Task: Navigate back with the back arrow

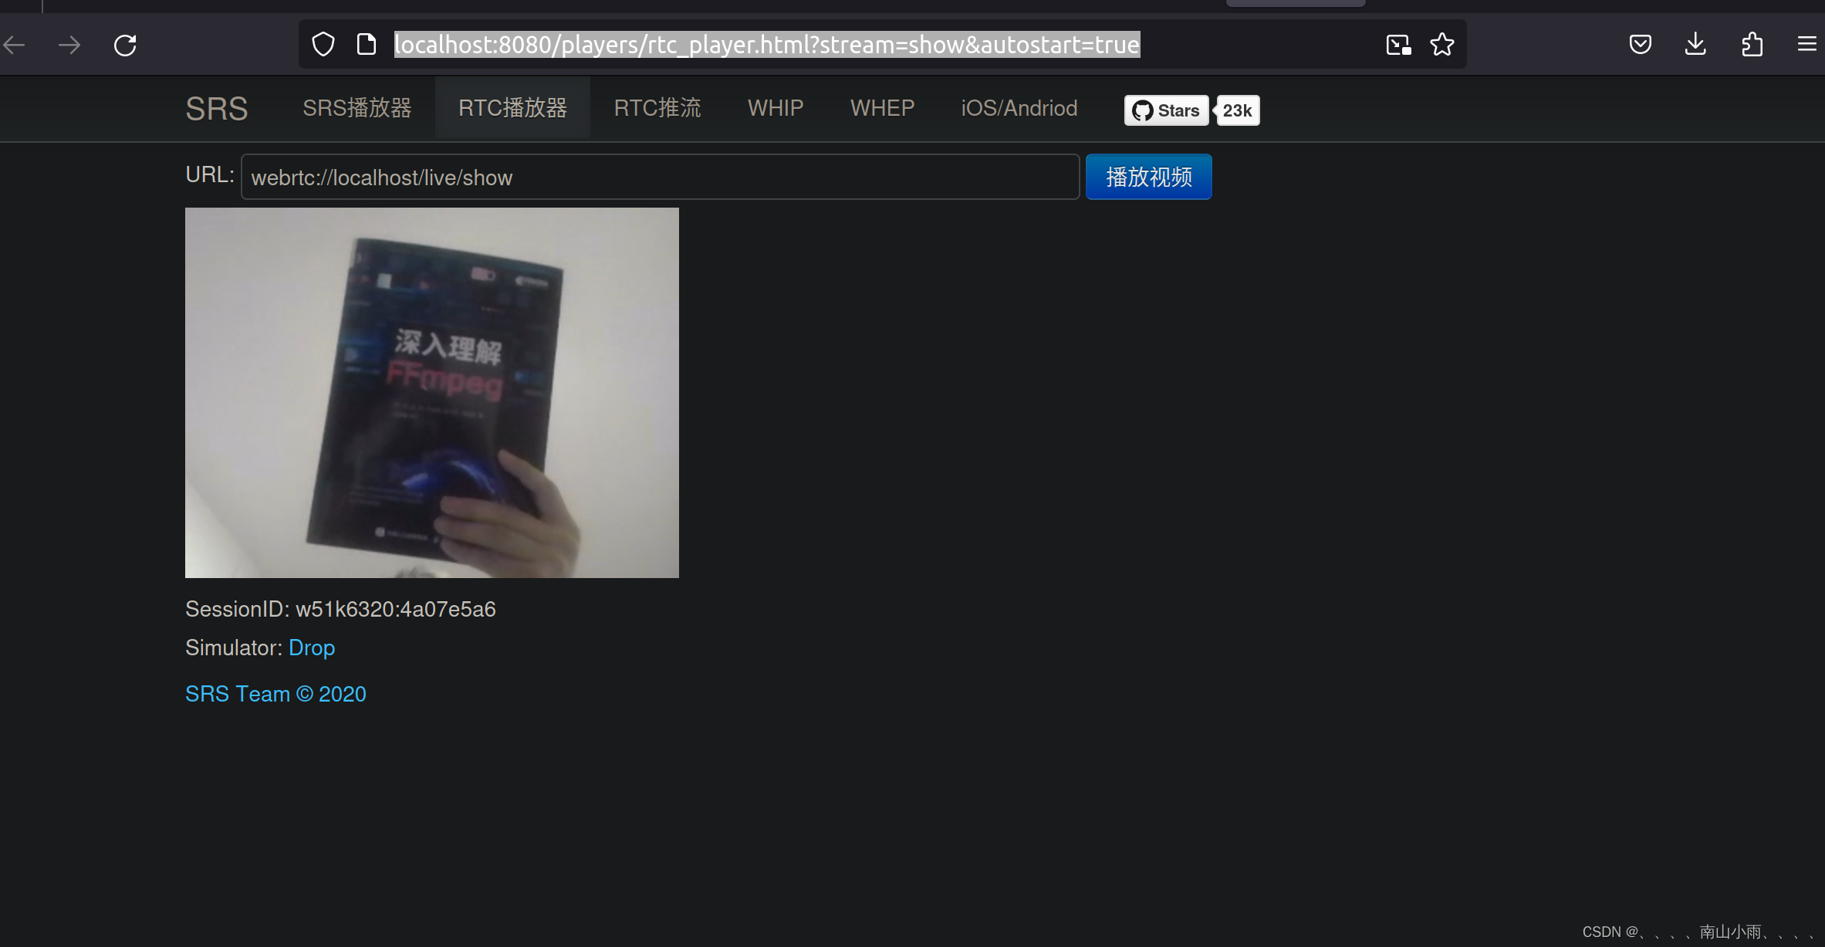Action: tap(14, 44)
